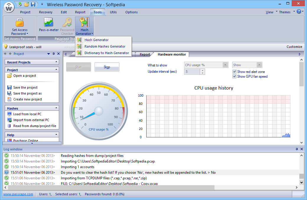This screenshot has width=307, height=200.
Task: Click the Customize button
Action: point(294,47)
